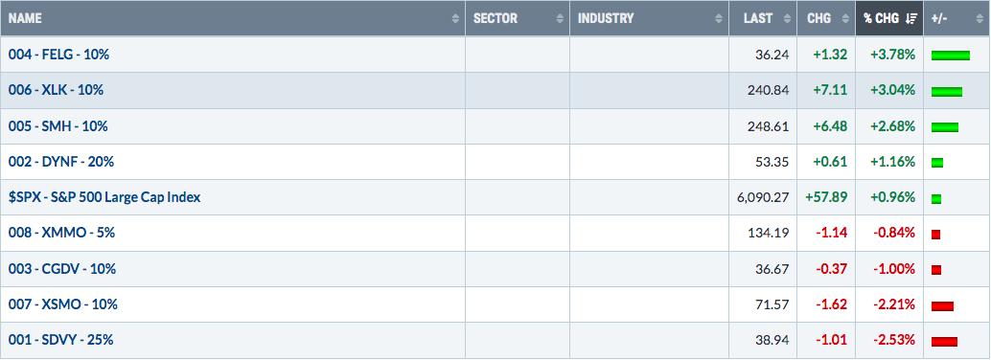The image size is (991, 360).
Task: Open the 003 - CGDV - 10% link
Action: (62, 268)
